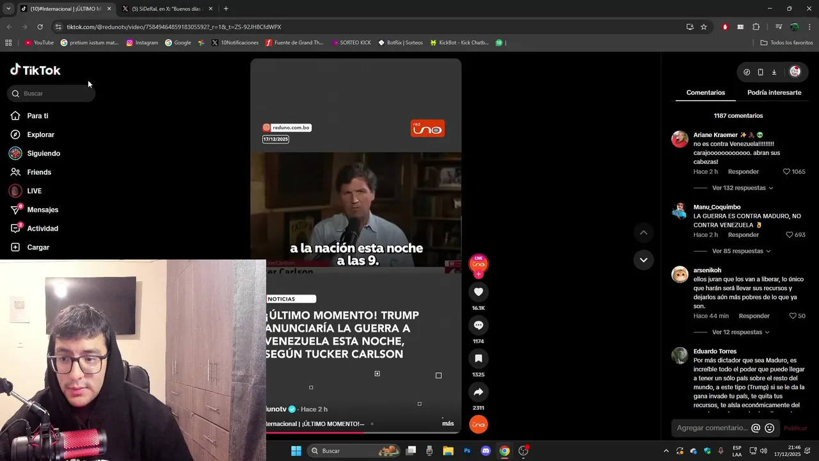The width and height of the screenshot is (819, 461).
Task: Go to next video with down arrow
Action: pos(644,260)
